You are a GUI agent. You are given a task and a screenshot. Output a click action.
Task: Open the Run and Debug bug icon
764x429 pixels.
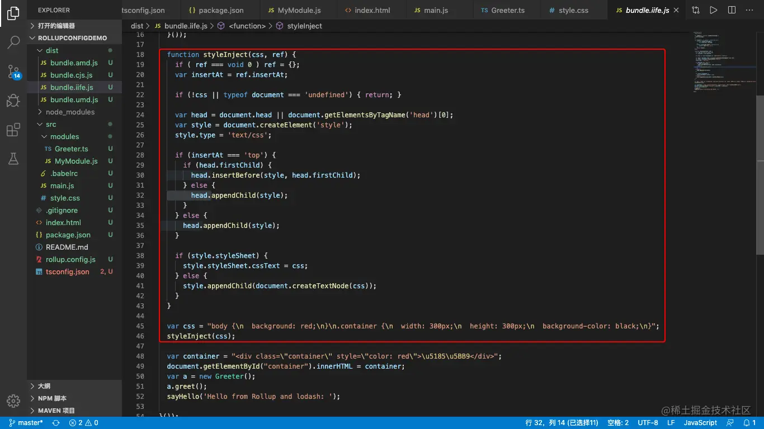13,101
